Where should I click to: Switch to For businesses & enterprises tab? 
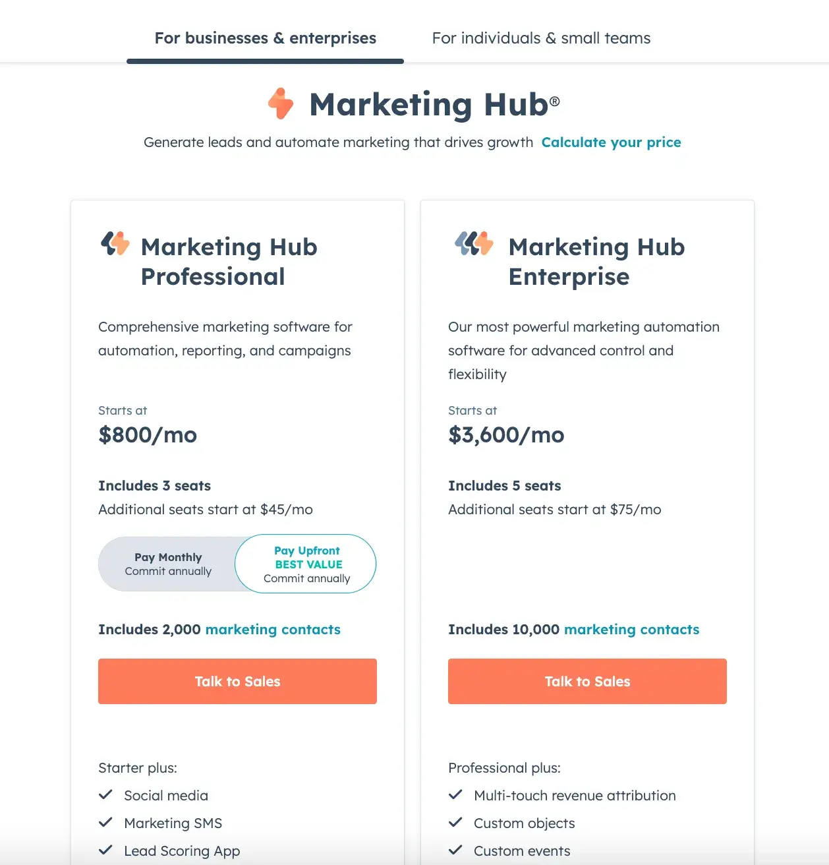coord(265,38)
